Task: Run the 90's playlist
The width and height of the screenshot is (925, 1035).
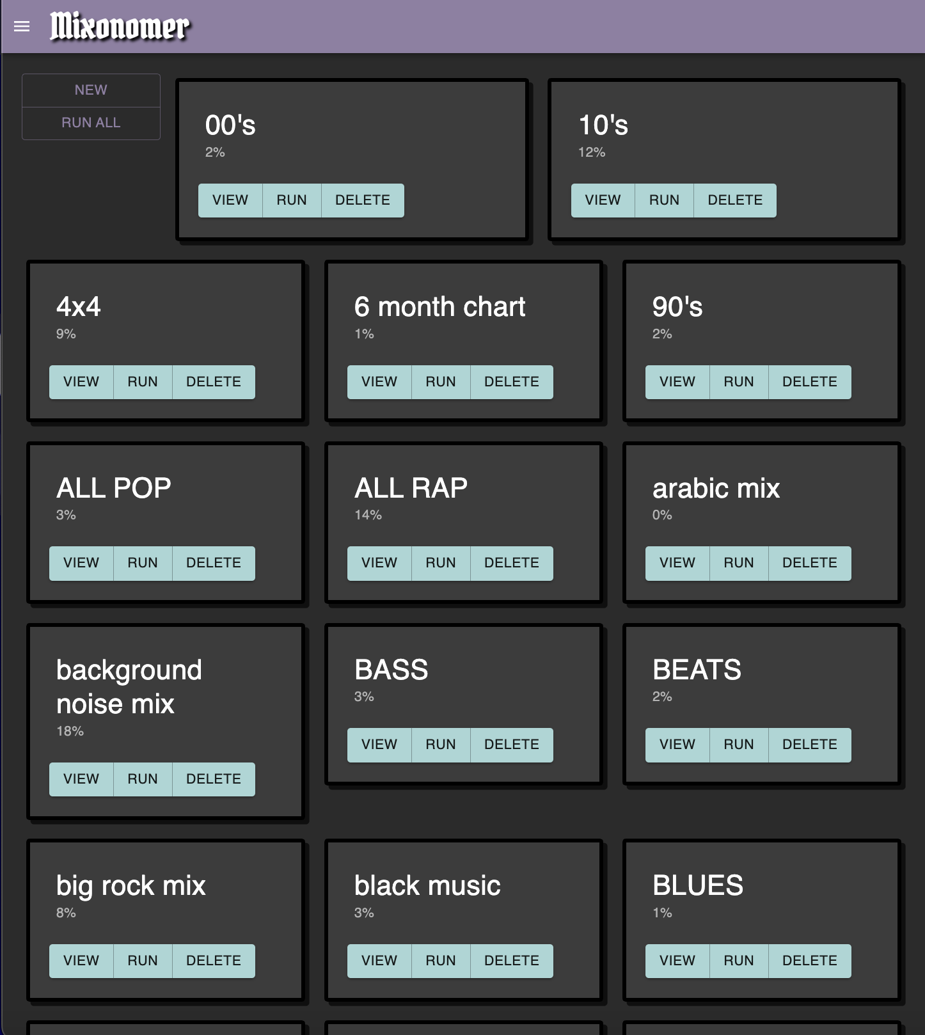Action: [x=738, y=382]
